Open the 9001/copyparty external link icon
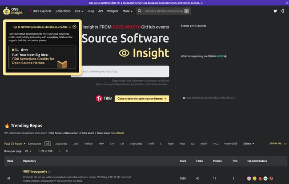The image size is (289, 184). coord(49,172)
